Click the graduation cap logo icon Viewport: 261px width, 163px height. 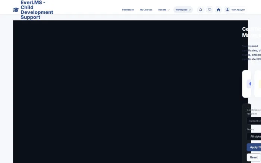pos(16,10)
